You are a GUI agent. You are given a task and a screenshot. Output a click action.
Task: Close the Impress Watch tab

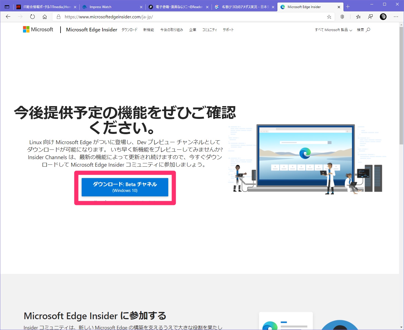click(141, 7)
